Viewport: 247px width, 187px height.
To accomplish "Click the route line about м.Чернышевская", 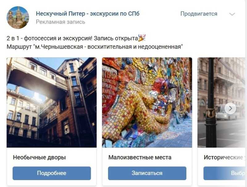I will point(95,47).
